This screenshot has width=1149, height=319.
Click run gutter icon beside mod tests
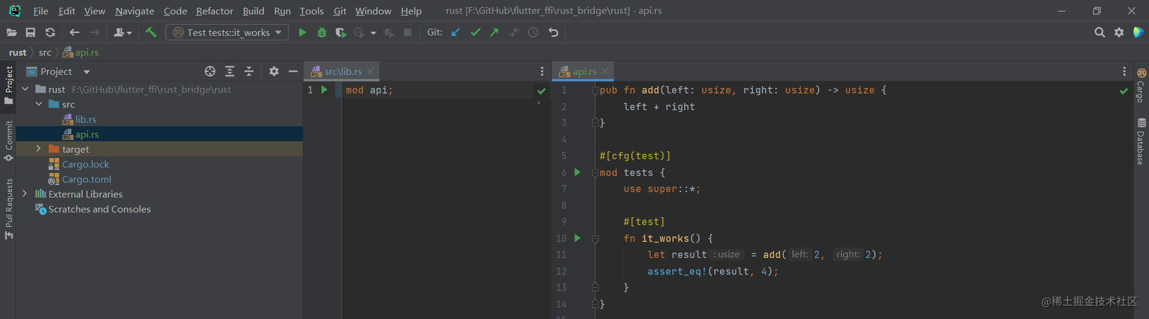pos(577,172)
